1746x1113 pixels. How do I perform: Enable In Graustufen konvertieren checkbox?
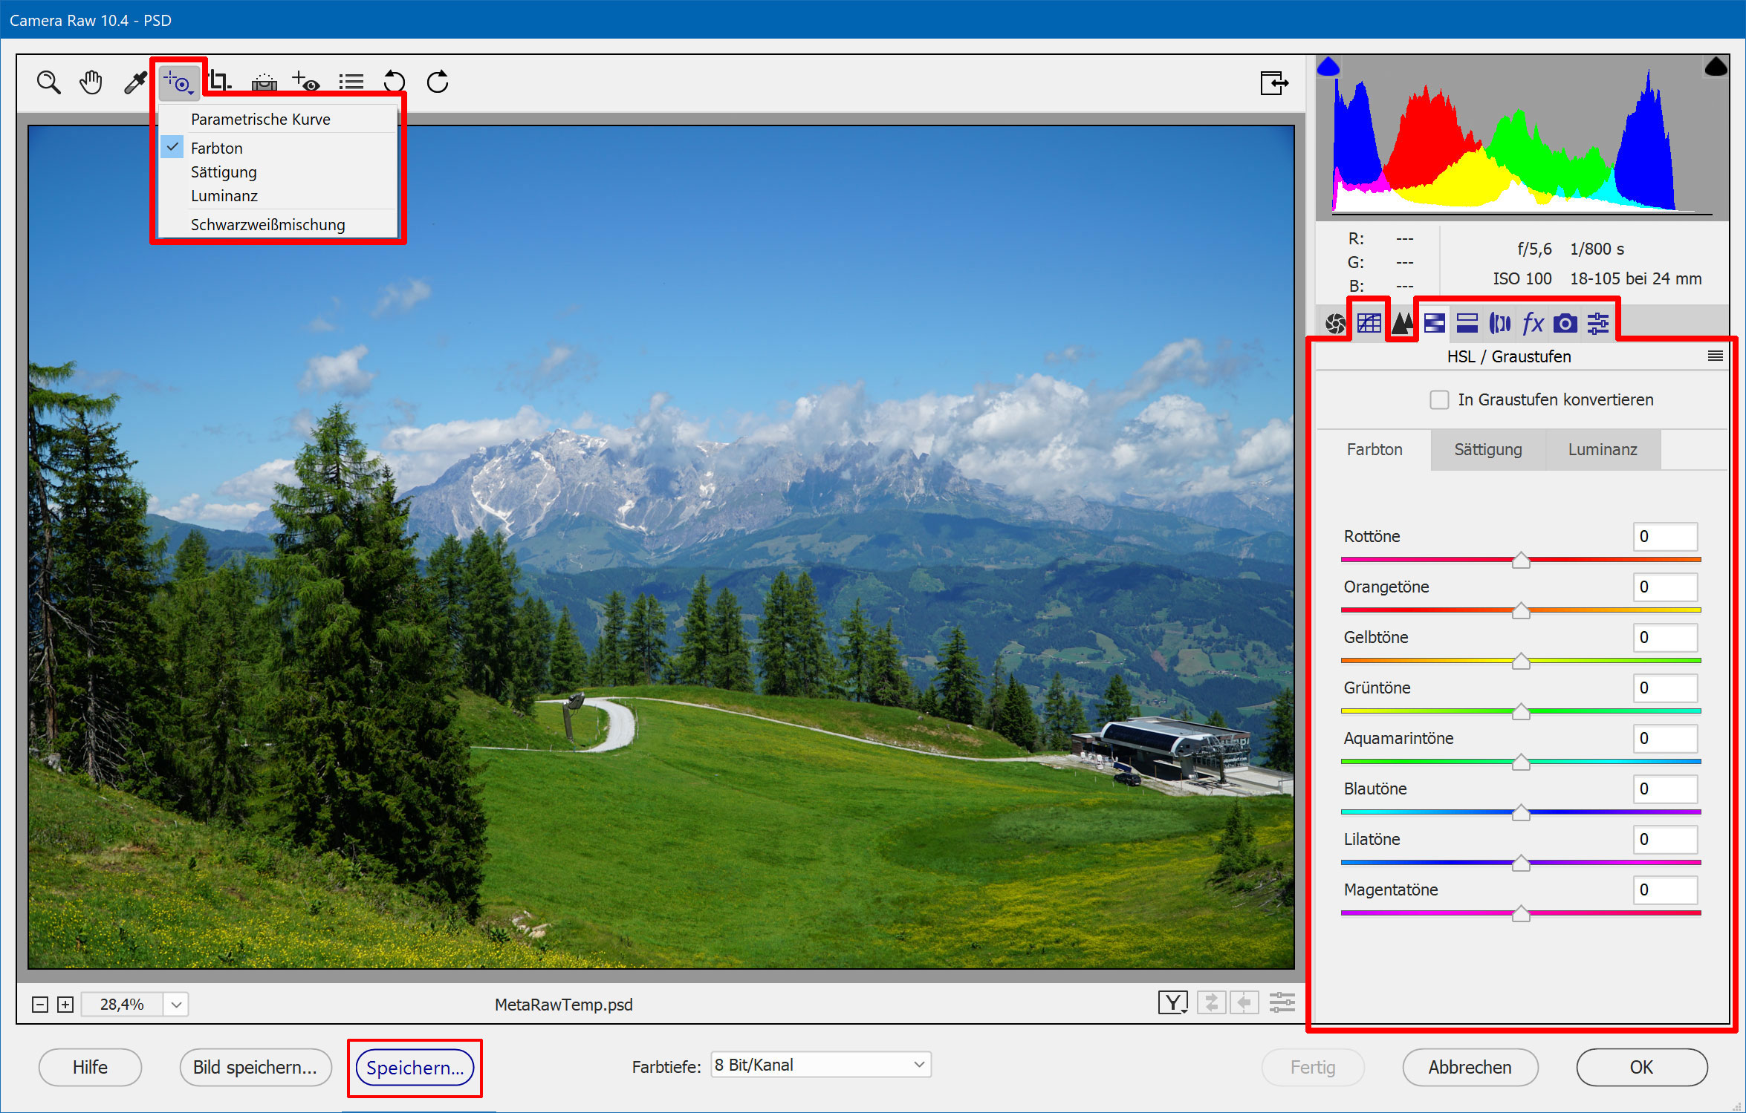tap(1439, 400)
